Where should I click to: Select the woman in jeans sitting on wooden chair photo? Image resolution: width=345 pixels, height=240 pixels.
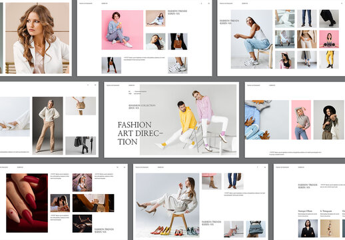click(252, 39)
